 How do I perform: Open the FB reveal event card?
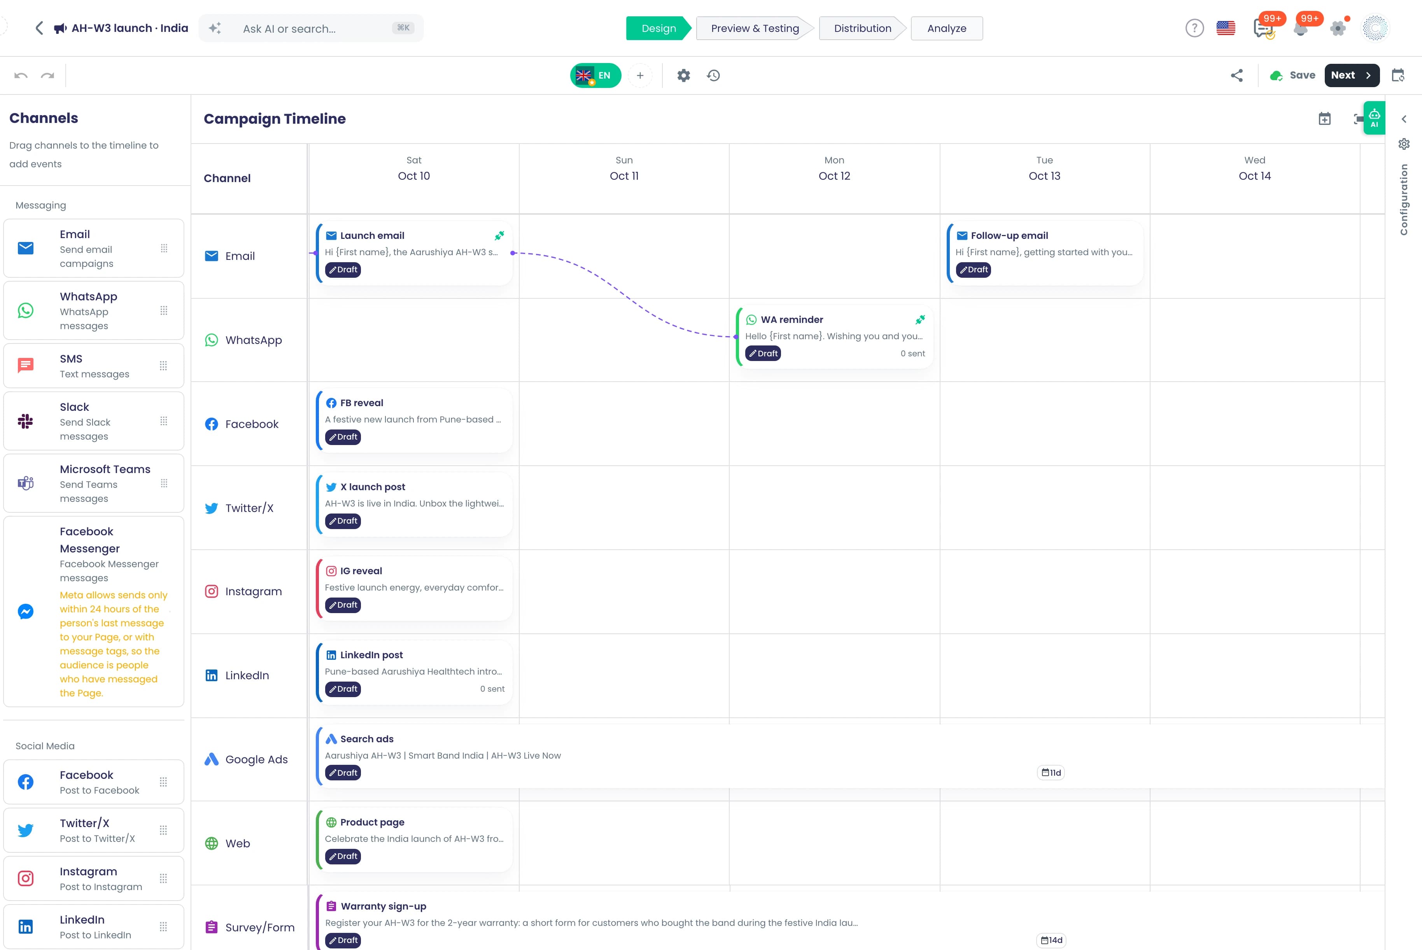[414, 420]
